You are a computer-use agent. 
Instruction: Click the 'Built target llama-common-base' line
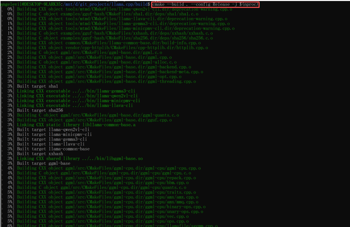[45, 149]
